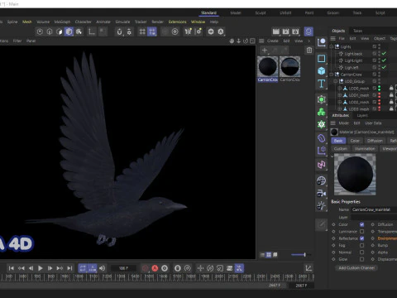This screenshot has width=397, height=298.
Task: Click the green Volume Builder icon
Action: point(322,124)
